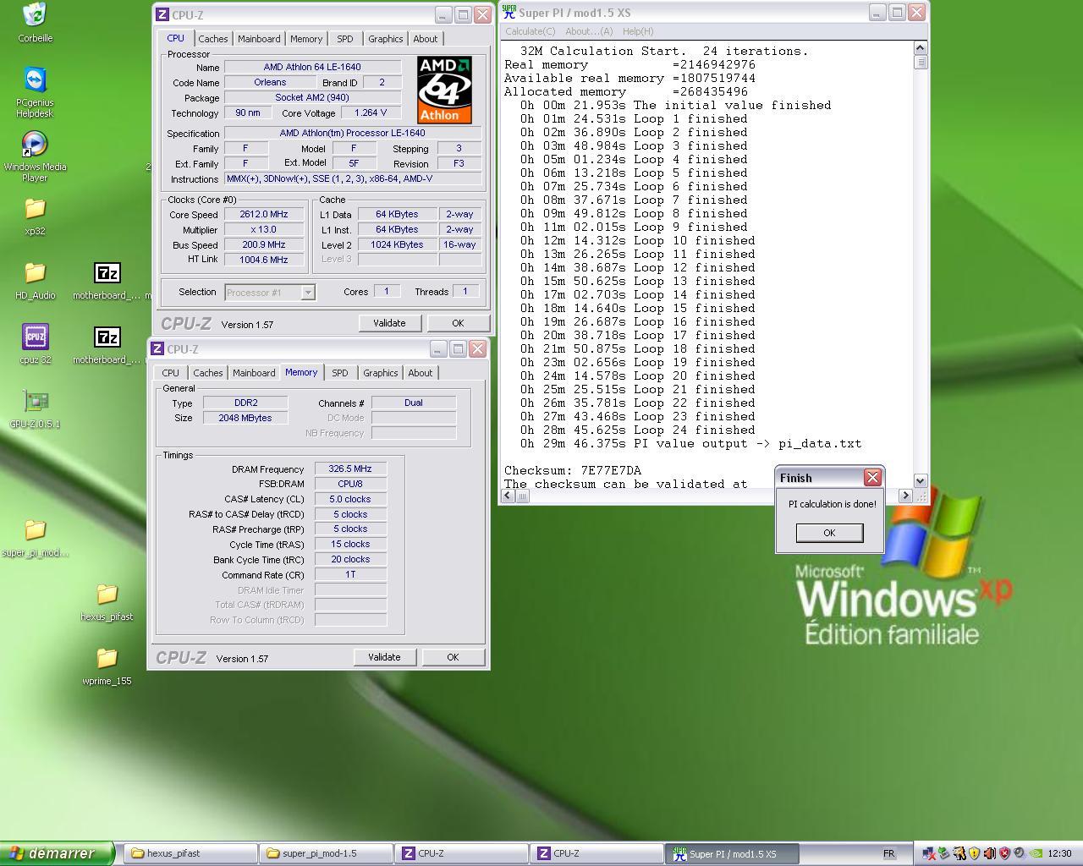Open the Caches tab in upper CPU-Z
The height and width of the screenshot is (866, 1083).
click(x=213, y=39)
